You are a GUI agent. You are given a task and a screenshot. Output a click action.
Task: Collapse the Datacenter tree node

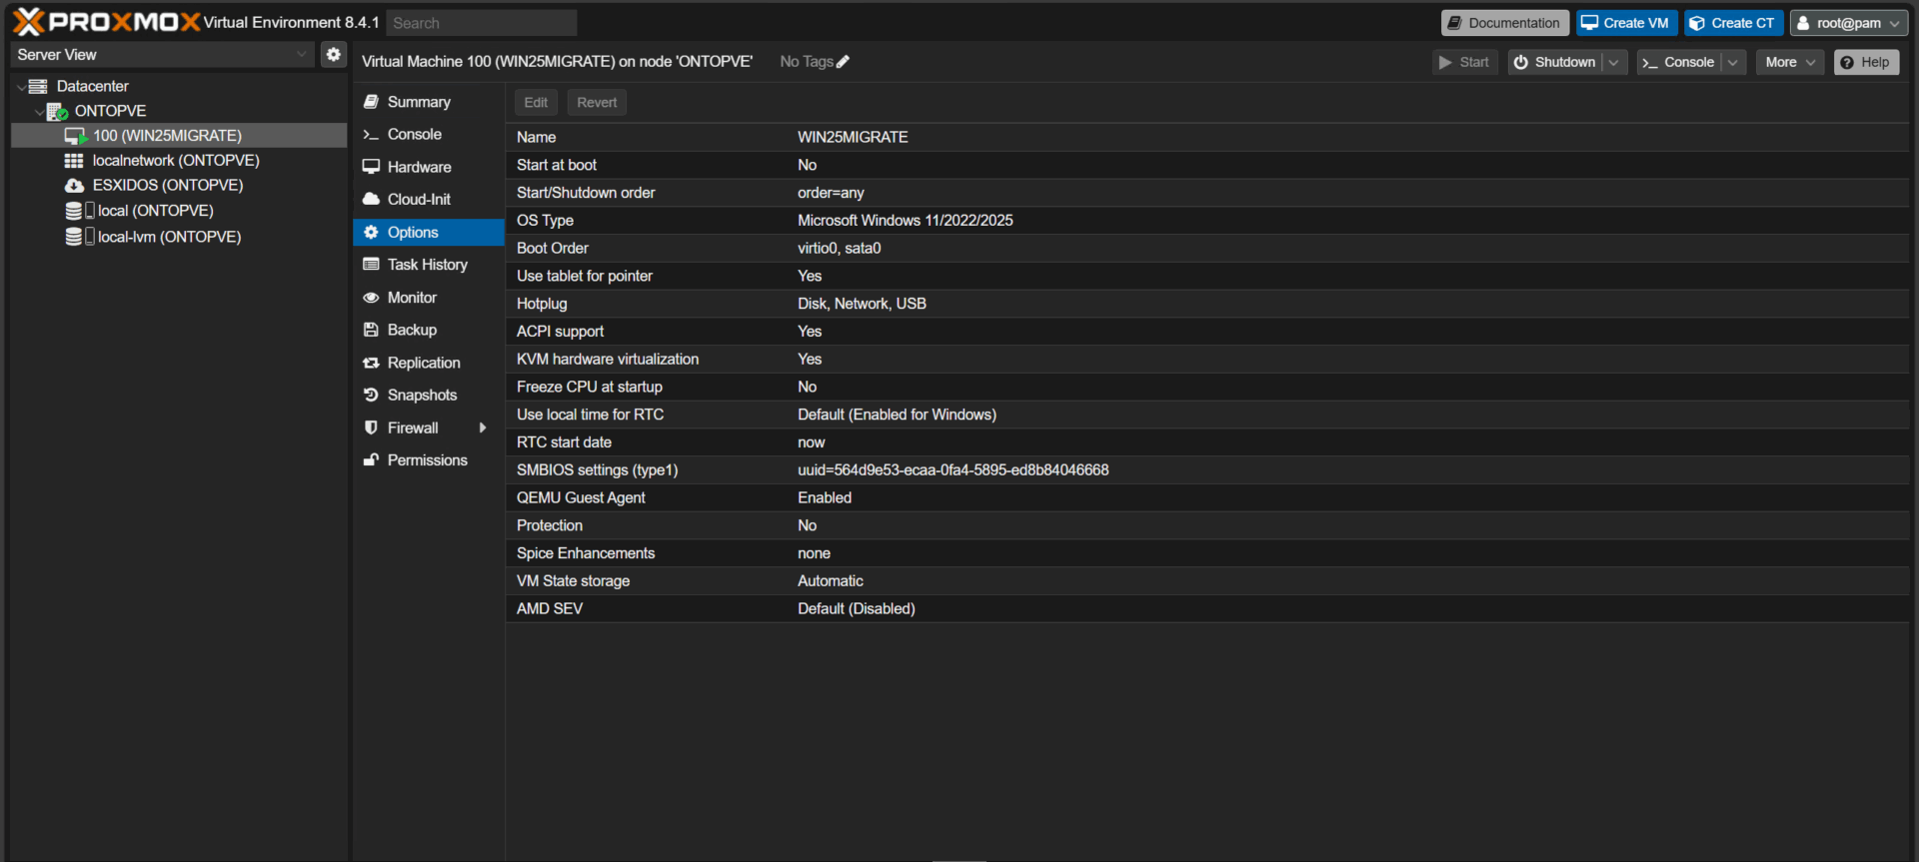(21, 87)
